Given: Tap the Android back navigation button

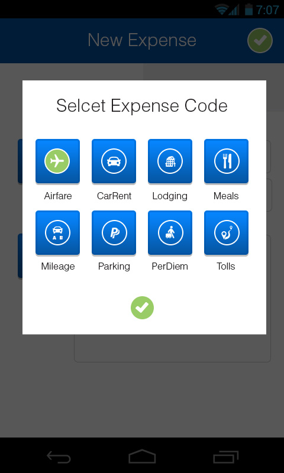Looking at the screenshot, I should coord(59,457).
